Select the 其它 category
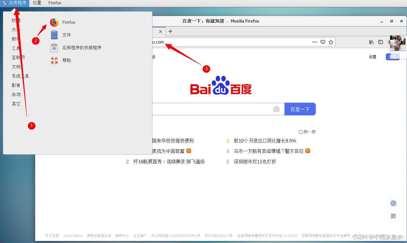 coord(16,104)
